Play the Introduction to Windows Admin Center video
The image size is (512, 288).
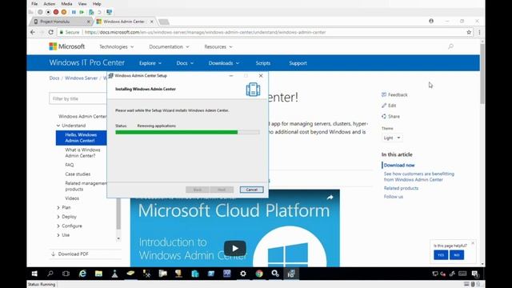(234, 249)
